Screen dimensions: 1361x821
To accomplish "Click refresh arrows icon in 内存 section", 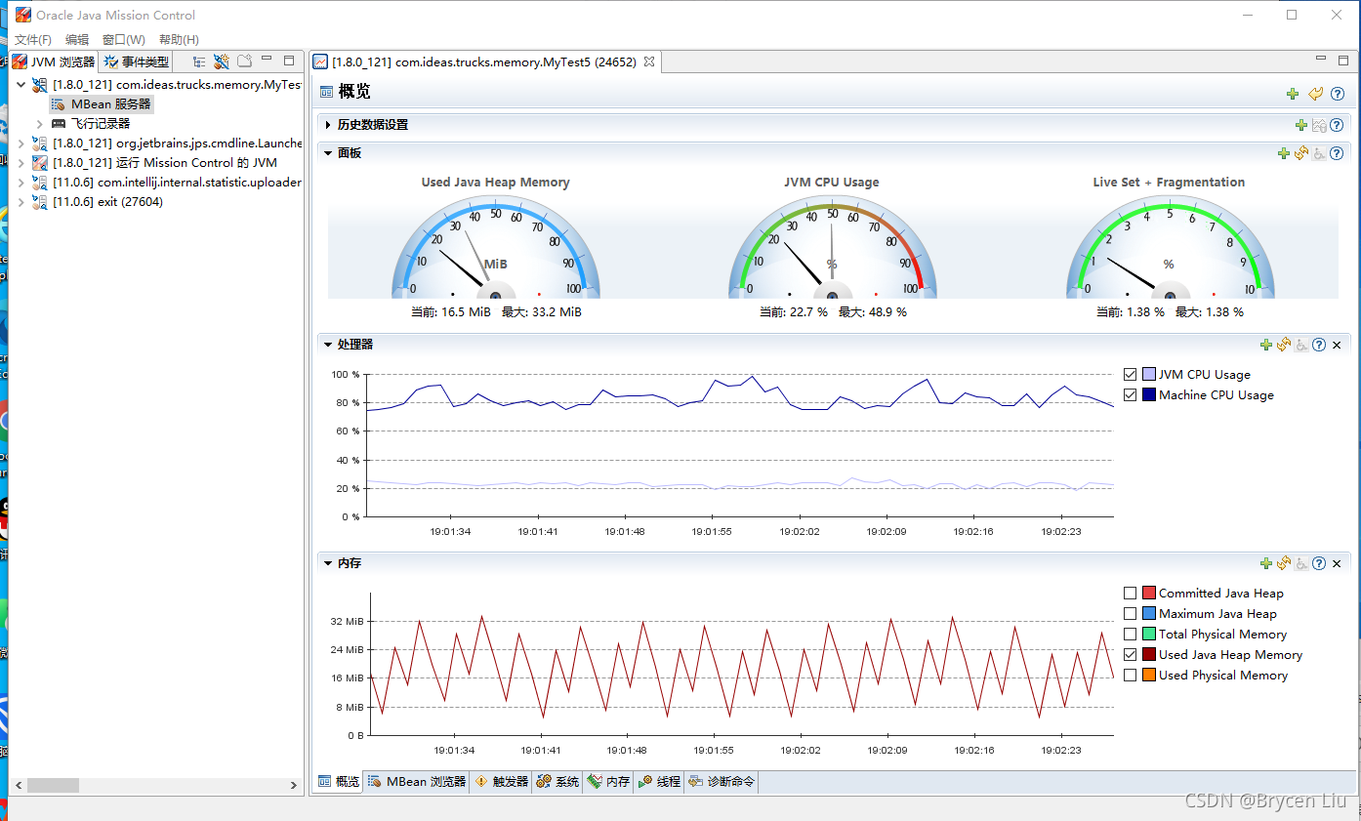I will pos(1284,563).
